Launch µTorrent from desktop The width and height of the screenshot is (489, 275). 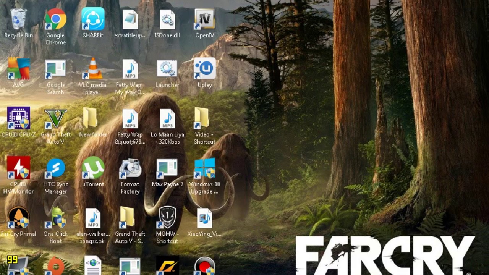(x=93, y=168)
